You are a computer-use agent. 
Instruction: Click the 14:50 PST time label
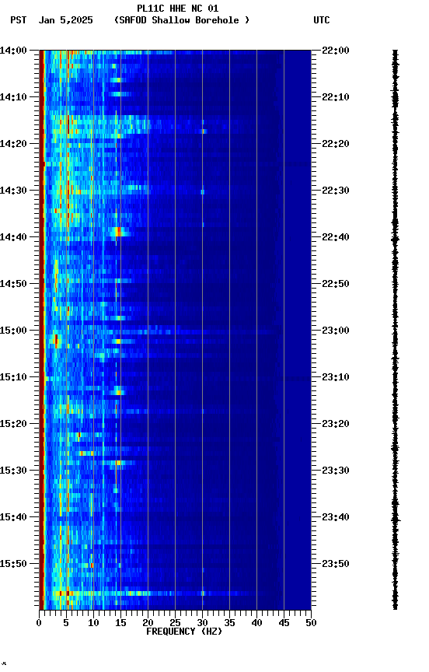13,284
